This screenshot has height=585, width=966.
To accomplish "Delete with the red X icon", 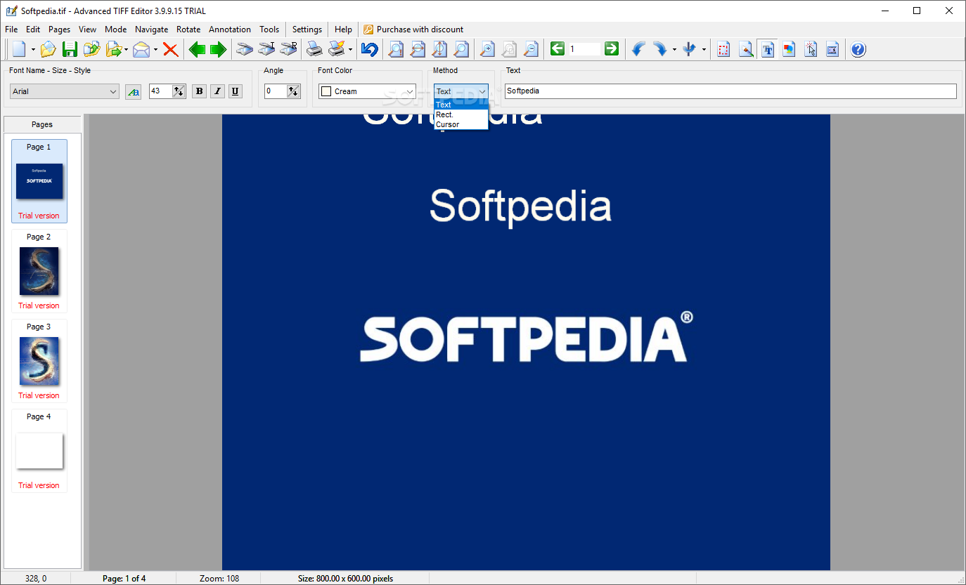I will (x=170, y=49).
